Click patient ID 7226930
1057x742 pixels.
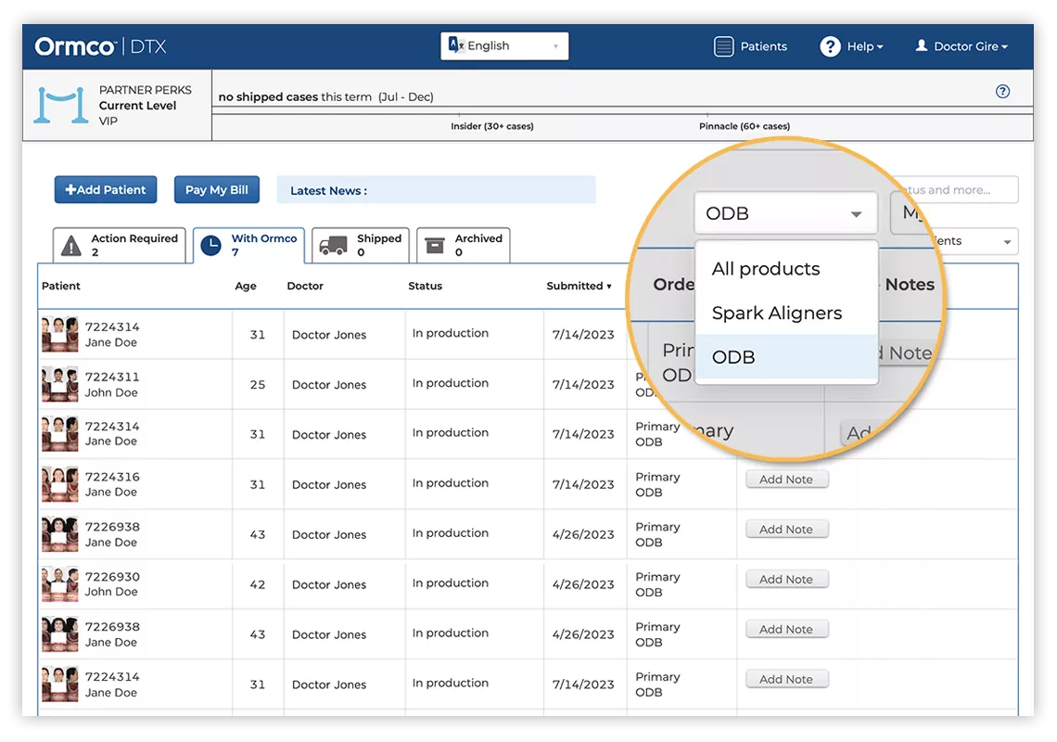coord(112,576)
